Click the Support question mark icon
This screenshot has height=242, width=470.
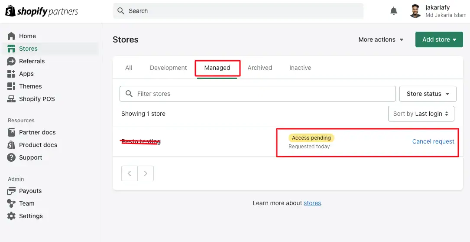tap(11, 157)
